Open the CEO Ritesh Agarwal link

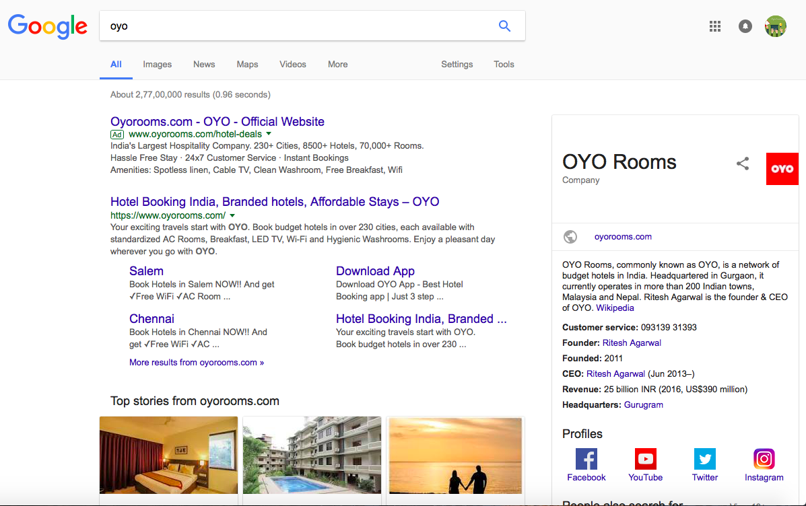(x=615, y=374)
